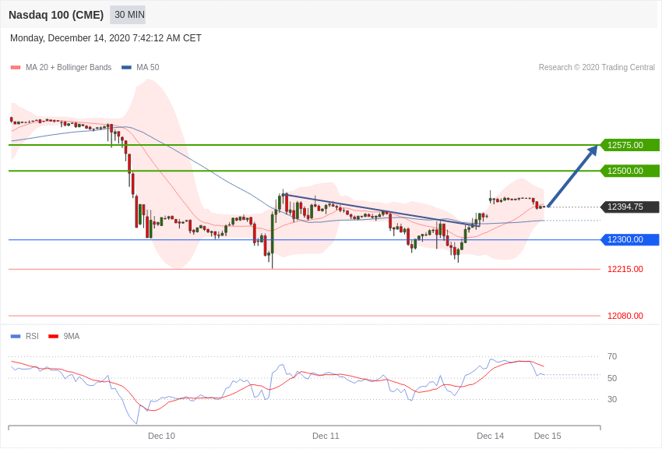Click the RSI 70 level label

pos(612,356)
